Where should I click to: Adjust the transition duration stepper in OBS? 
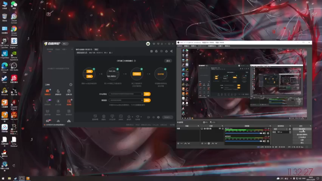pyautogui.click(x=290, y=132)
